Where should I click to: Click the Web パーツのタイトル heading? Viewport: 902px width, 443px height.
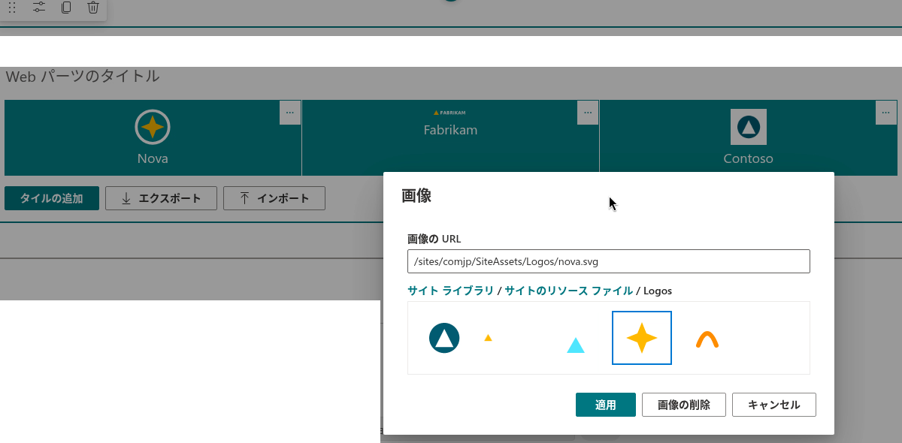83,77
